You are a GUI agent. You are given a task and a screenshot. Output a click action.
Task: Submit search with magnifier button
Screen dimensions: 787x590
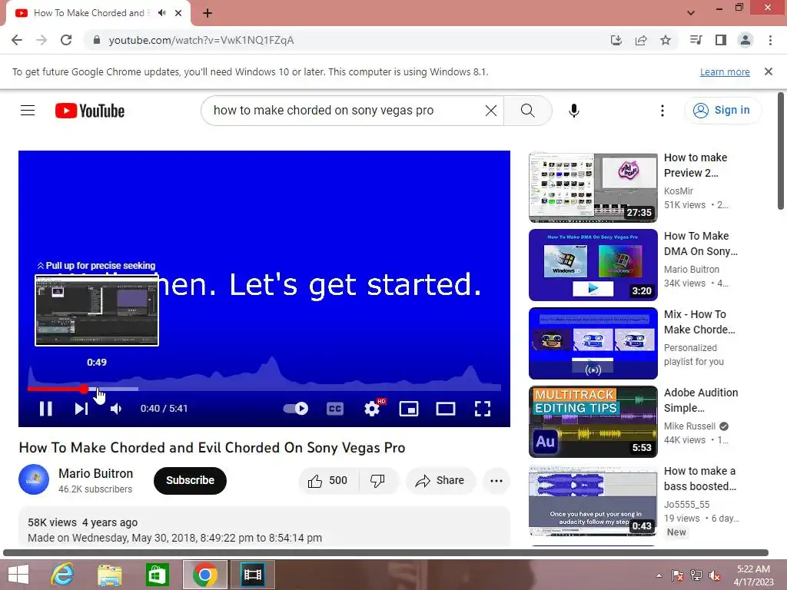click(527, 111)
